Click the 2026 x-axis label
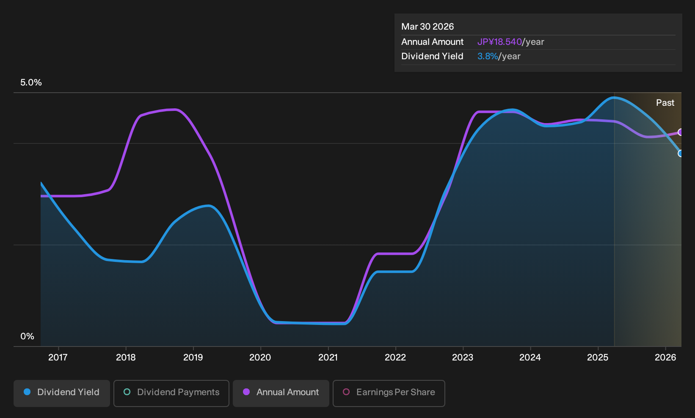 click(665, 357)
